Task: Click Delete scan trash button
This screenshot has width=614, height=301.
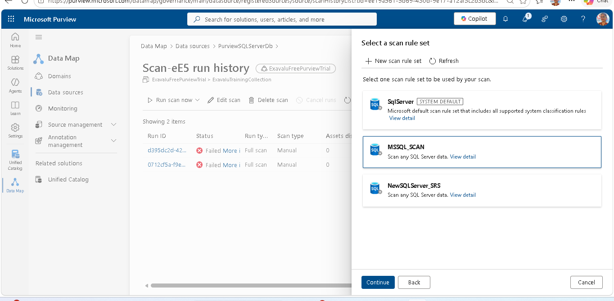Action: [x=268, y=100]
